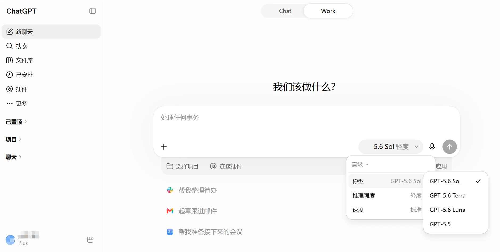Switch to the Chat mode tab
Viewport: 500px width, 252px height.
[285, 11]
